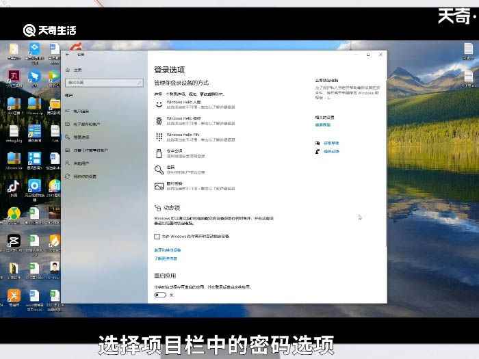479x359 pixels.
Task: Open debug.log file on desktop
Action: tap(14, 134)
